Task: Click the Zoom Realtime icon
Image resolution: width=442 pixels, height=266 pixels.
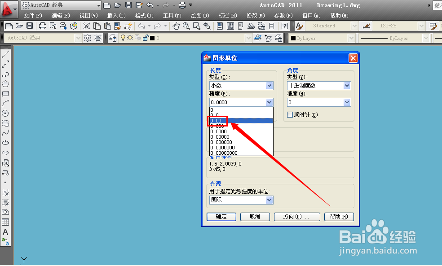Action: 186,26
